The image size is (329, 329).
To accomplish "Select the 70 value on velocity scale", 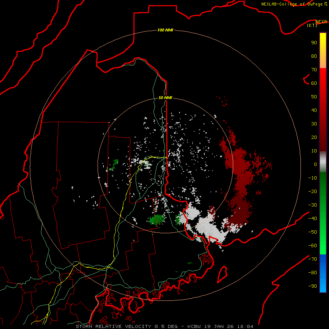I will pos(314,70).
